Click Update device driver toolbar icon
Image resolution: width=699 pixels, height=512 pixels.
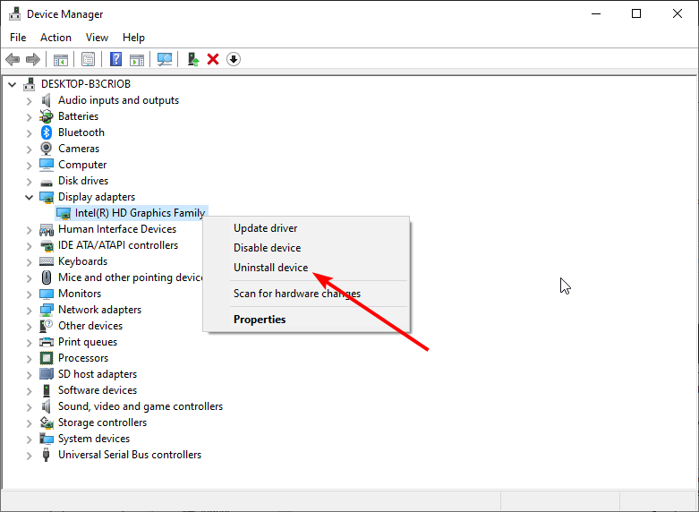coord(193,59)
